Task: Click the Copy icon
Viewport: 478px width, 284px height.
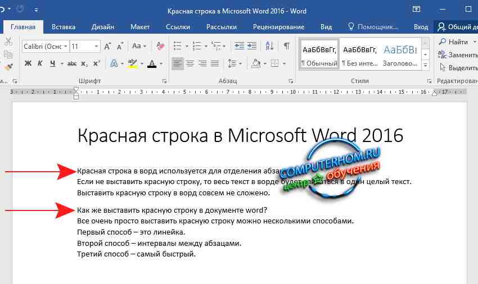Action: click(x=8, y=54)
